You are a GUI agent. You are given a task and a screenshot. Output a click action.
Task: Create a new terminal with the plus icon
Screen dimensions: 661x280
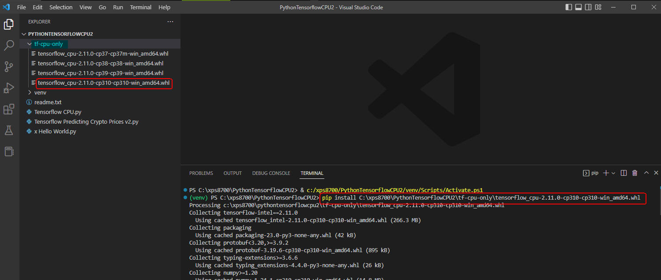pos(606,173)
